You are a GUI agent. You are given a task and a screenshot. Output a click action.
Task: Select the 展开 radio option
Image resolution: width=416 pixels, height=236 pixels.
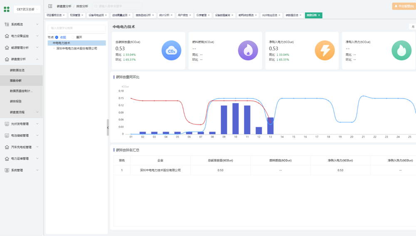pos(73,37)
